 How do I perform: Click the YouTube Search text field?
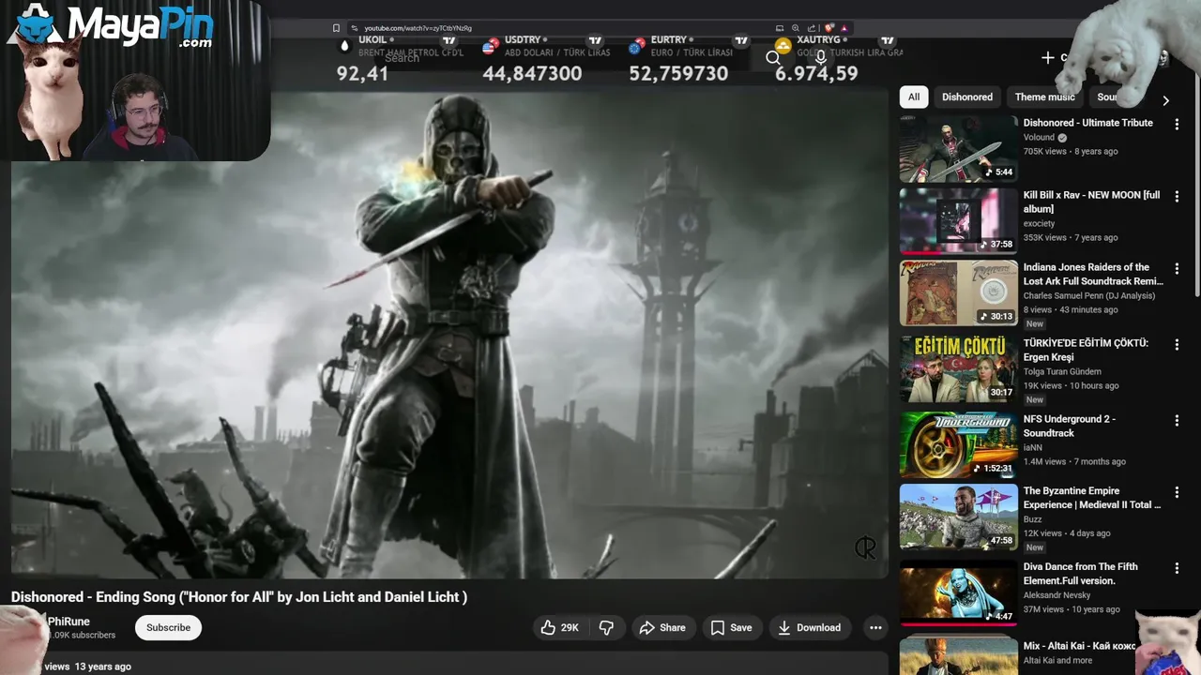[563, 58]
